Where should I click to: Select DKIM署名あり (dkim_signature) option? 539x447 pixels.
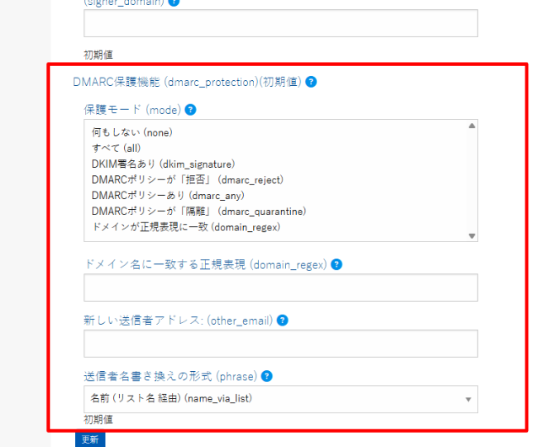[x=164, y=164]
